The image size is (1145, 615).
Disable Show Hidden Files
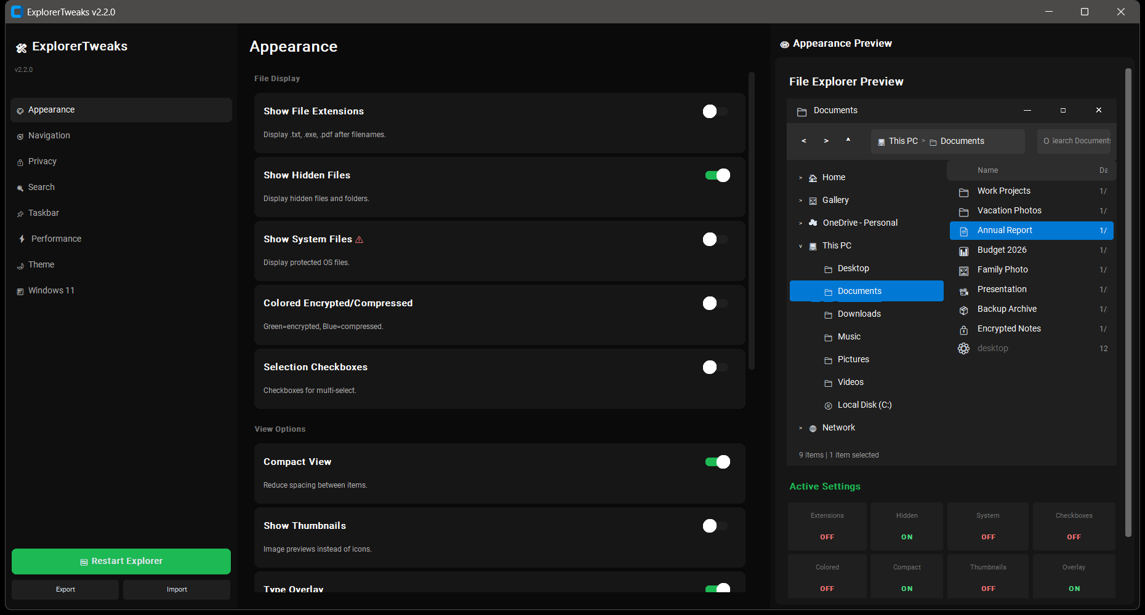click(717, 175)
